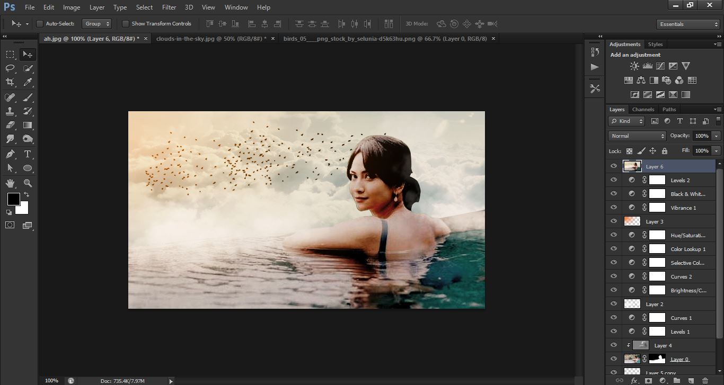The image size is (724, 385).
Task: Select the Layer 3 thumbnail
Action: click(632, 221)
